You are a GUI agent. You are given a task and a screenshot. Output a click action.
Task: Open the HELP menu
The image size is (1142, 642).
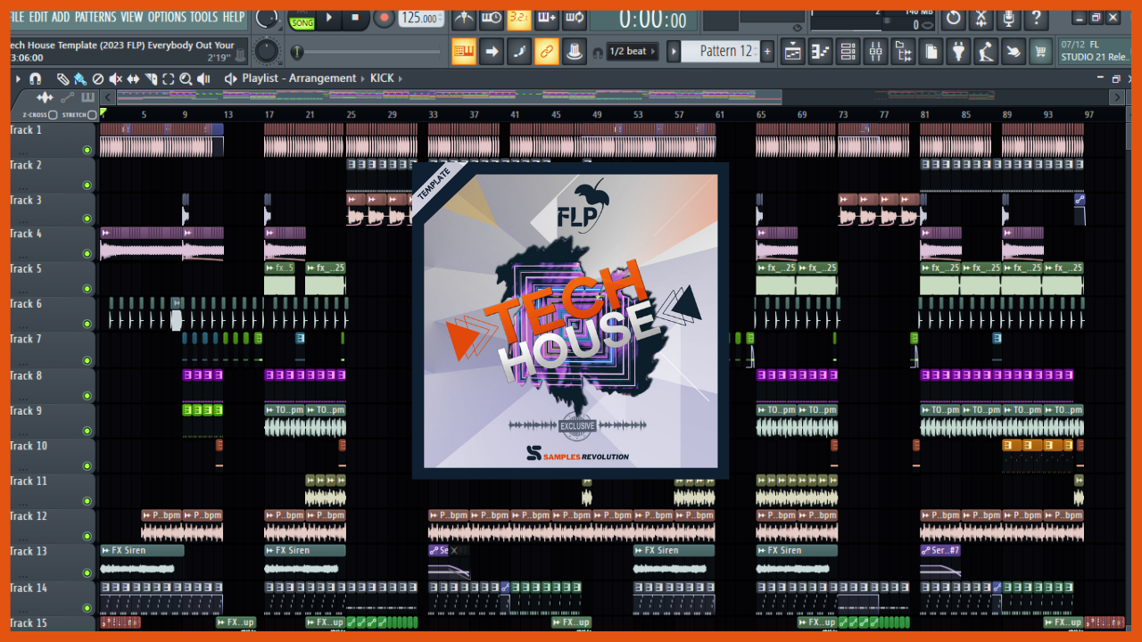[x=234, y=17]
